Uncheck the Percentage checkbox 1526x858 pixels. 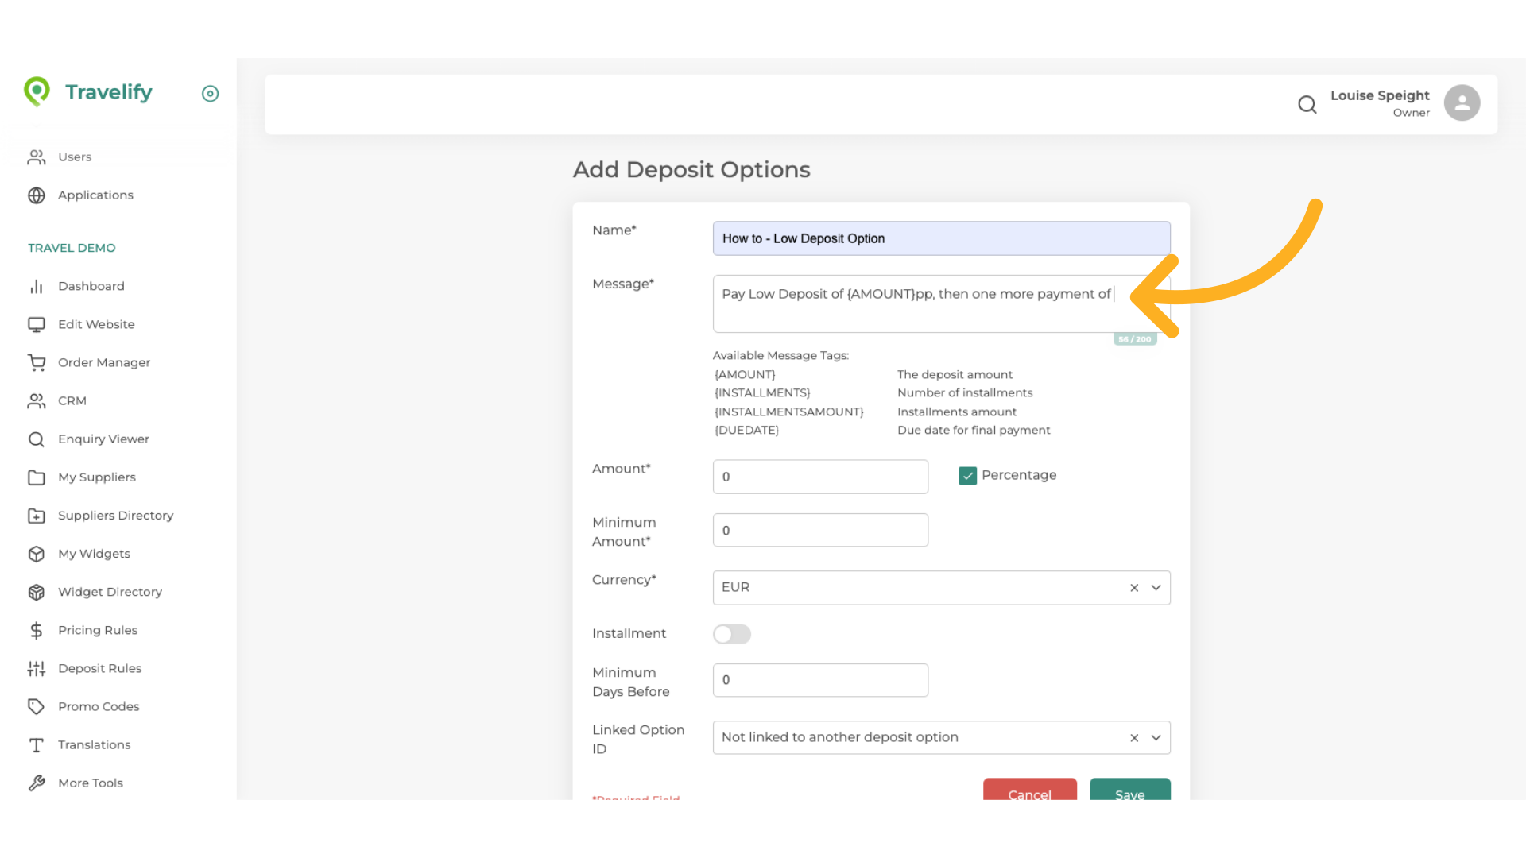(967, 476)
